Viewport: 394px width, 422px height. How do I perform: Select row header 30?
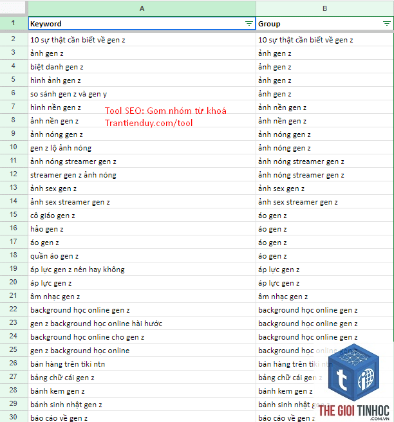[x=14, y=417]
